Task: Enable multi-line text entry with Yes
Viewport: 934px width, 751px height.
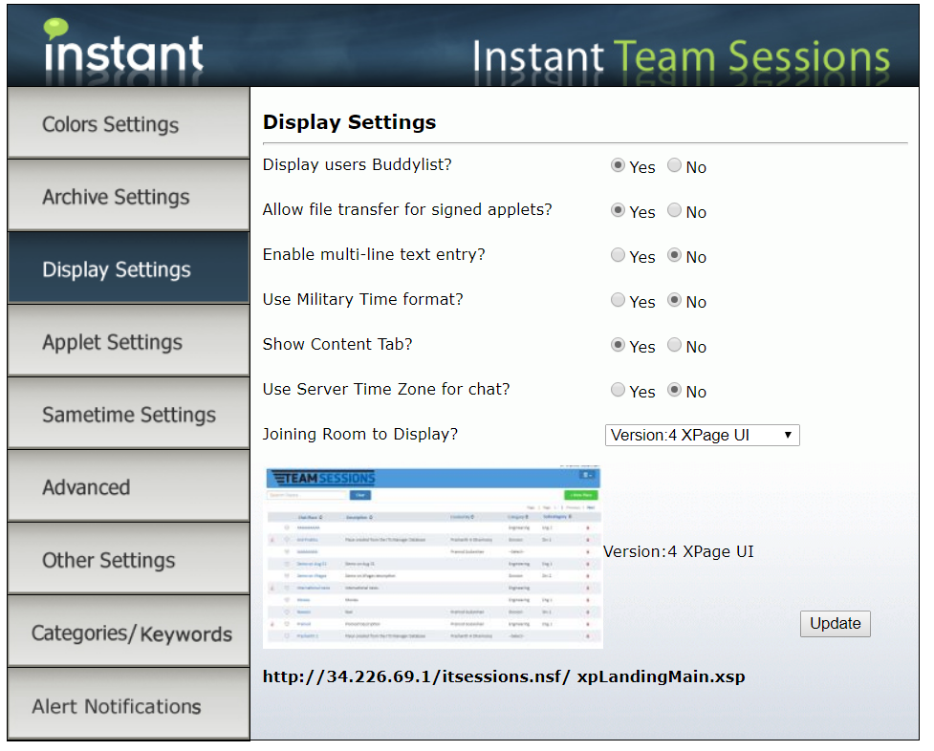Action: [x=618, y=255]
